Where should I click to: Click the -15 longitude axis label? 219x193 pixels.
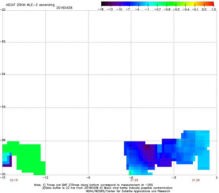(x=3, y=178)
